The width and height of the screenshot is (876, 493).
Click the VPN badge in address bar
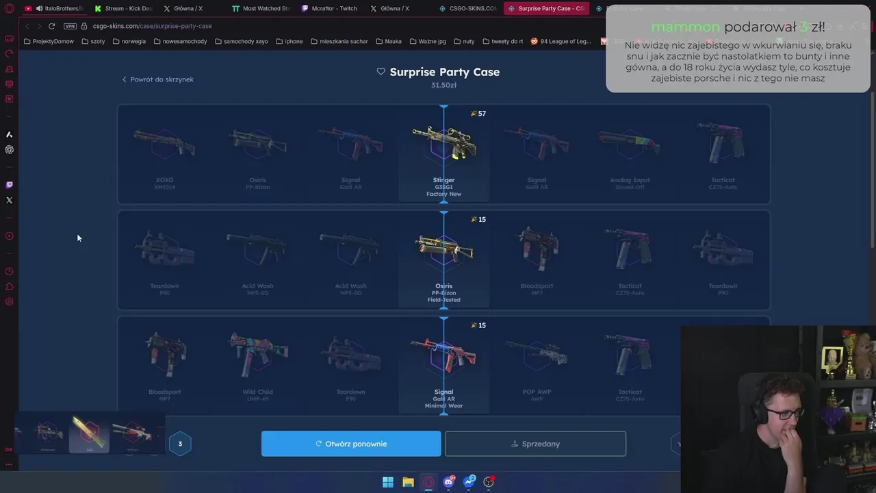70,26
